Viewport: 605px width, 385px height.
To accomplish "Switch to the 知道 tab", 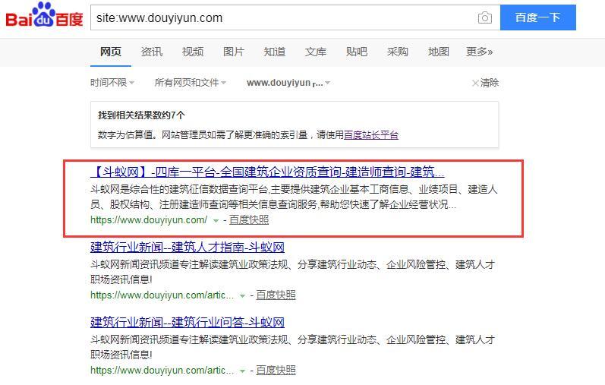I will (274, 52).
